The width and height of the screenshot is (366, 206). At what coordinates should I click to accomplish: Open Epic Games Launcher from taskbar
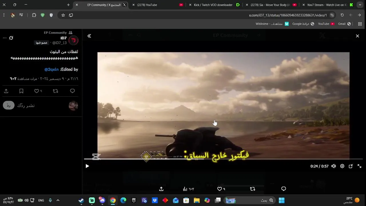pyautogui.click(x=134, y=200)
